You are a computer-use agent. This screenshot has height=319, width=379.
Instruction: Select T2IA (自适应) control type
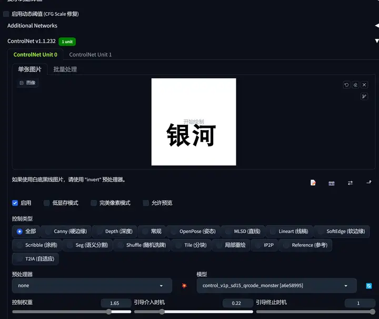[x=36, y=259]
